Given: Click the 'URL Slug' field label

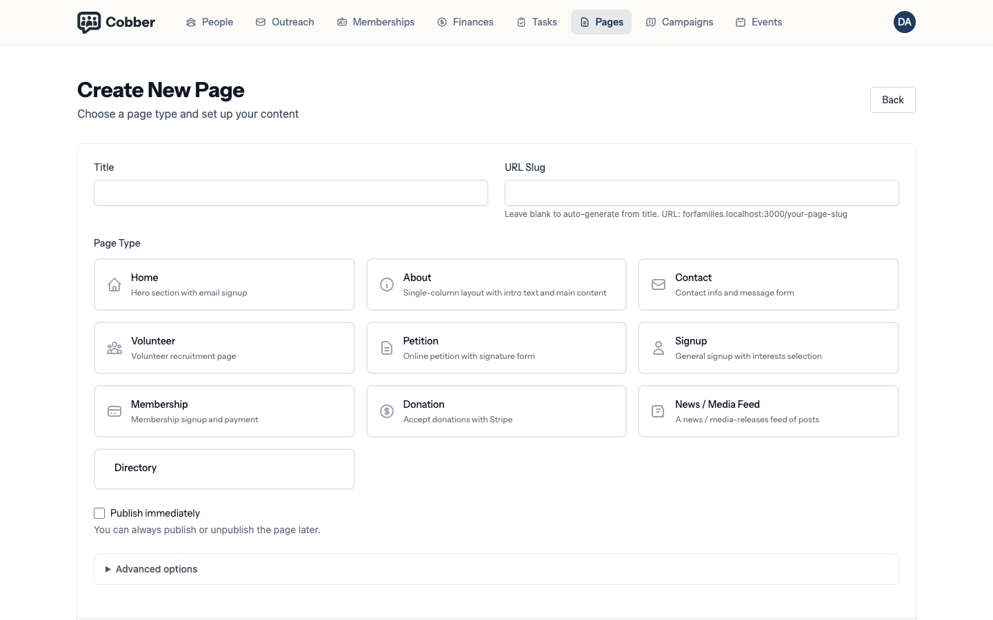Looking at the screenshot, I should coord(525,167).
